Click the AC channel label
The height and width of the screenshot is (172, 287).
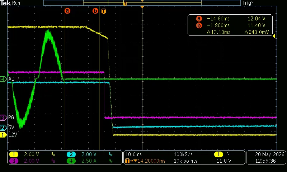pyautogui.click(x=11, y=79)
